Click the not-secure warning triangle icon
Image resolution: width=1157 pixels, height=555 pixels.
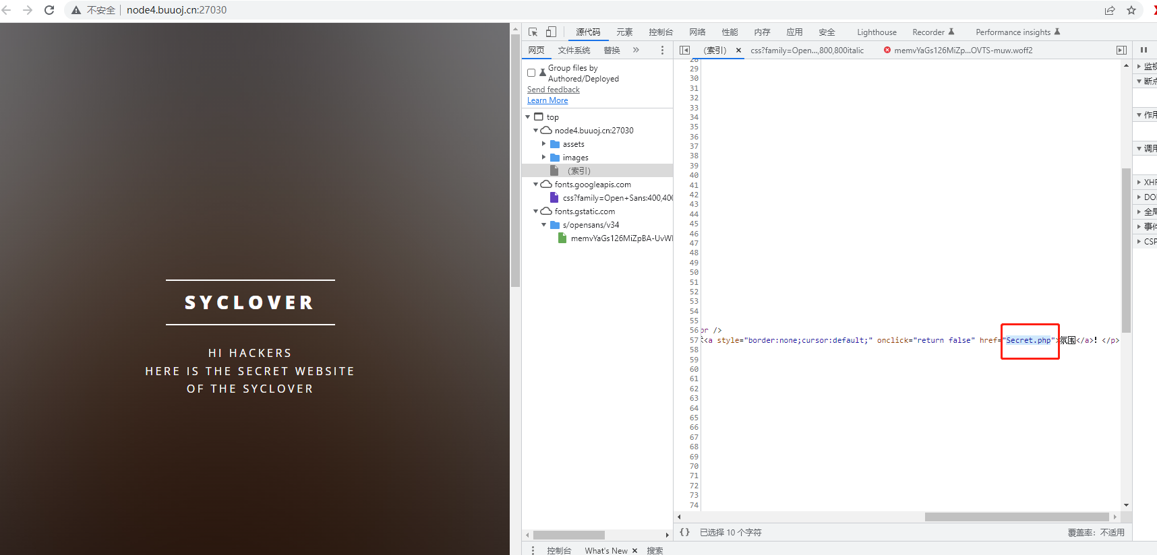(76, 10)
